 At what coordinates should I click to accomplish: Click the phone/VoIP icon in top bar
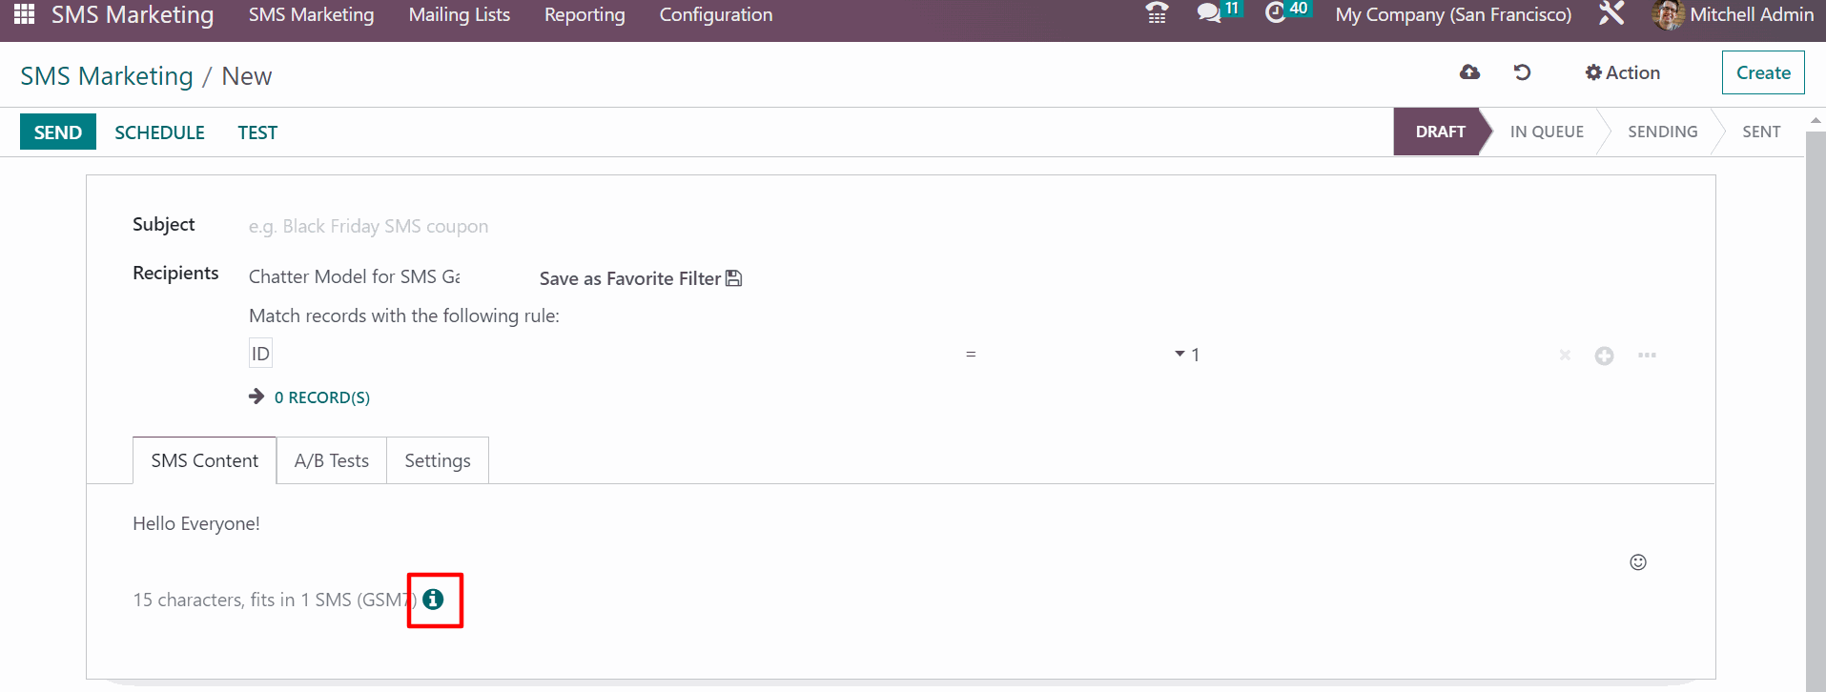tap(1157, 13)
